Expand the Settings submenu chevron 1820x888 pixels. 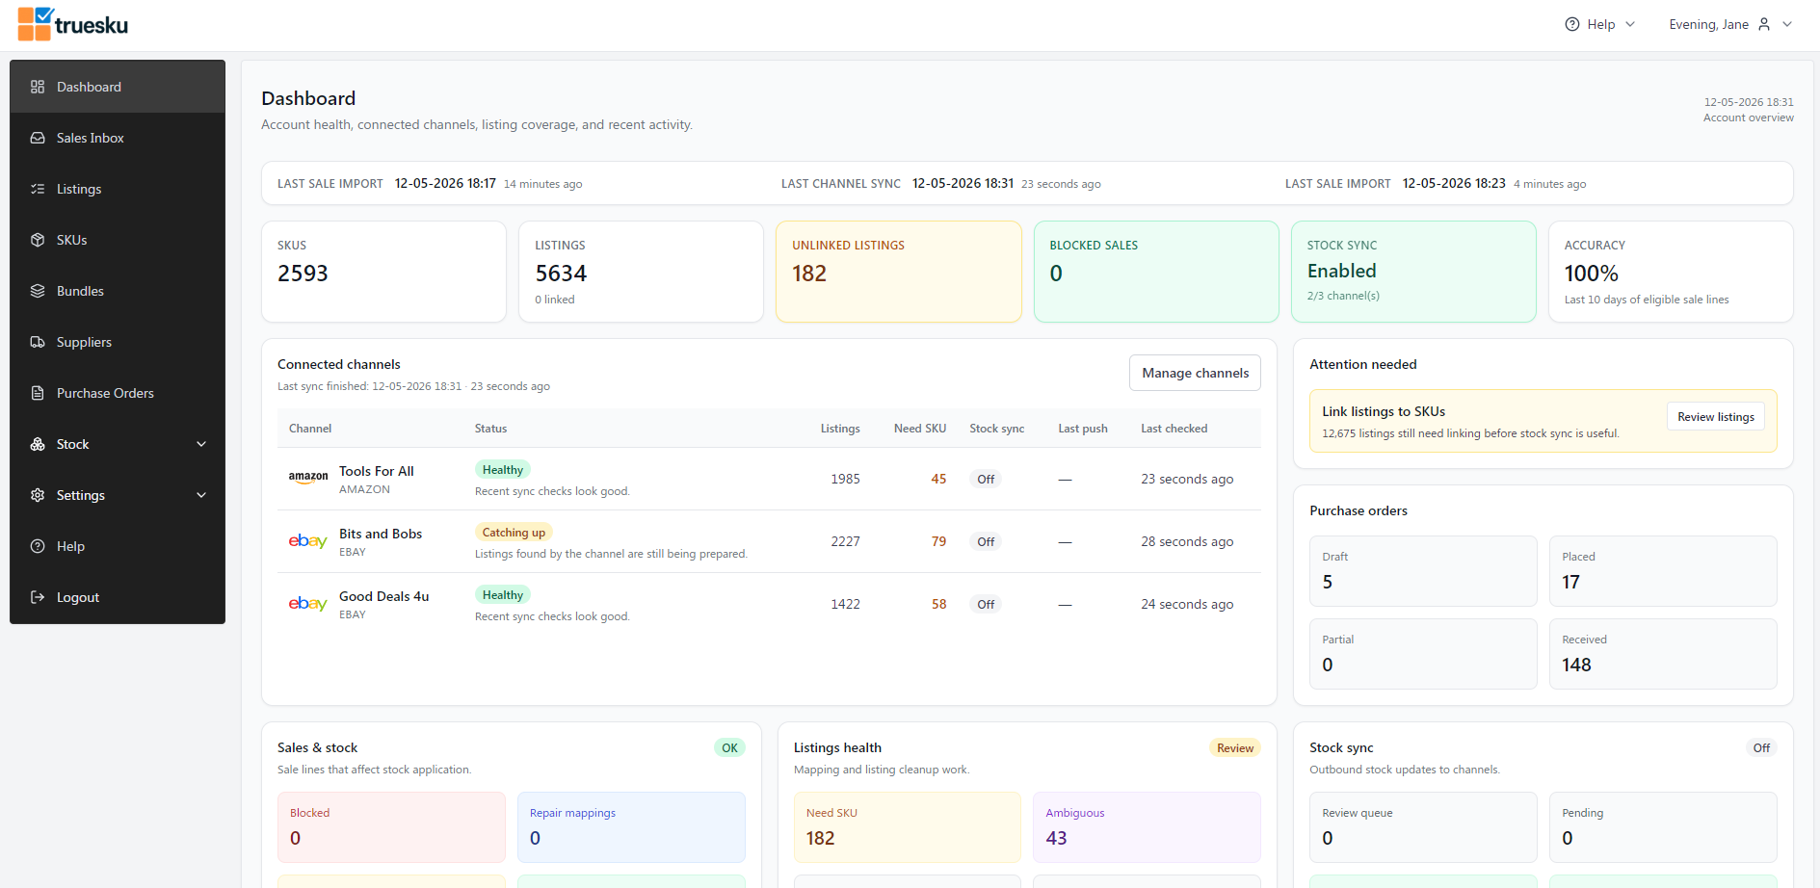(201, 495)
